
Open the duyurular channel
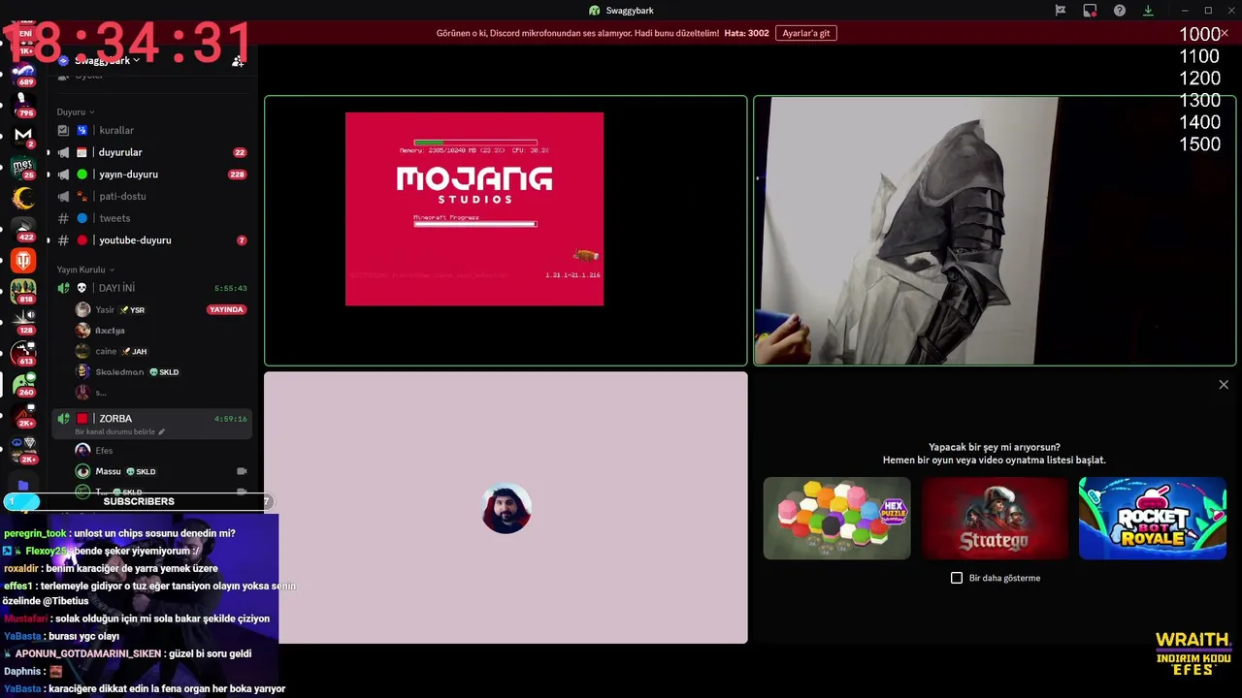click(x=151, y=152)
